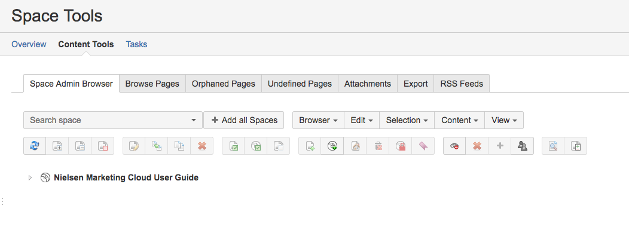Click the two-person users icon
This screenshot has width=629, height=239.
pos(523,146)
